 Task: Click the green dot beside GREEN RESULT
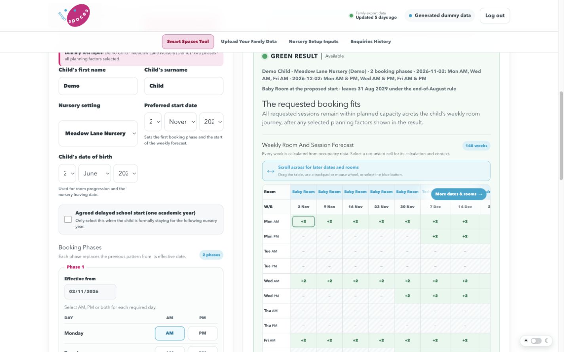(264, 56)
